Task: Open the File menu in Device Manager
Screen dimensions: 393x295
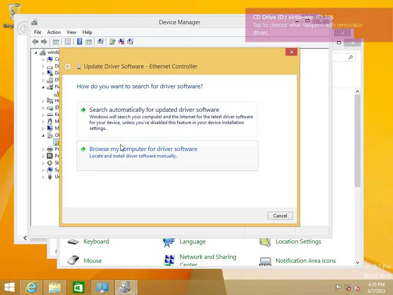Action: 38,32
